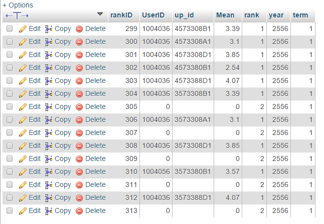
Task: Click the up_id cell 3573388D1
Action: (x=193, y=197)
